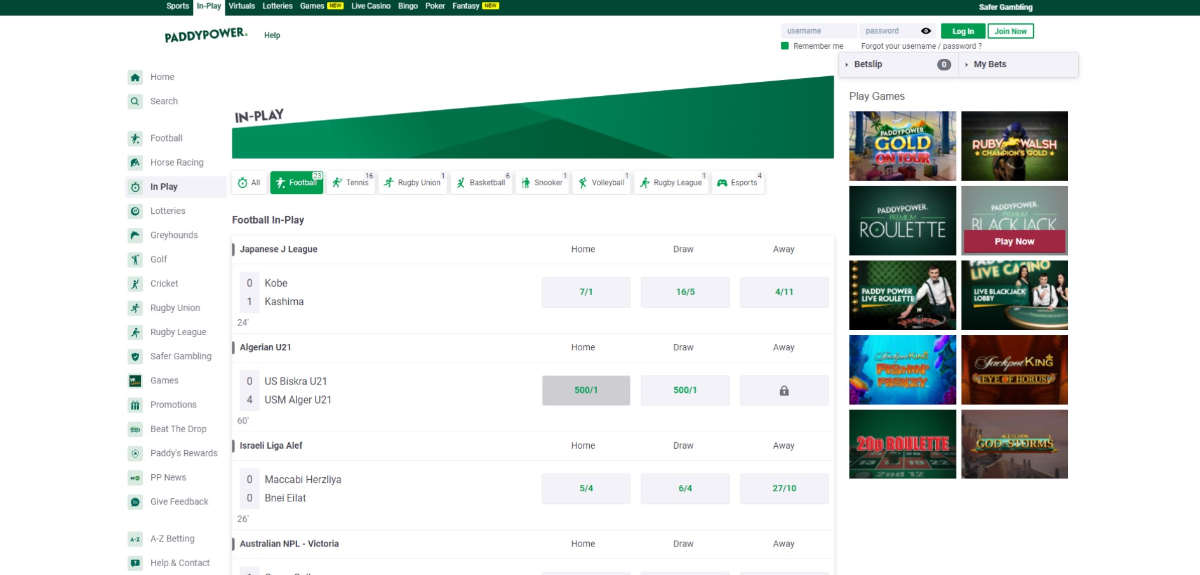Switch to the Tennis filter tab

[x=350, y=183]
